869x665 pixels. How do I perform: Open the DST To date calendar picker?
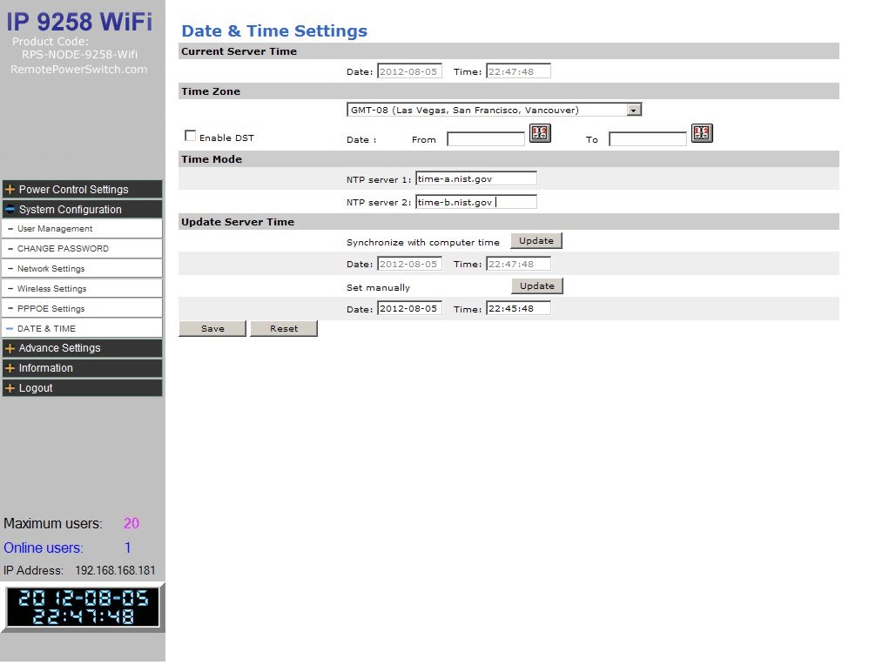pyautogui.click(x=702, y=134)
